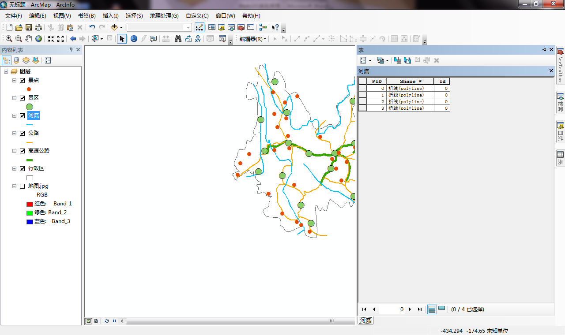List layers by source
This screenshot has width=565, height=335.
coord(16,60)
